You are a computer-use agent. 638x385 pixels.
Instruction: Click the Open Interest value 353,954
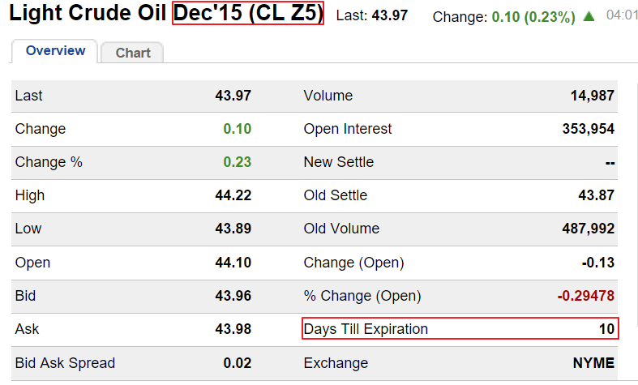pyautogui.click(x=588, y=129)
